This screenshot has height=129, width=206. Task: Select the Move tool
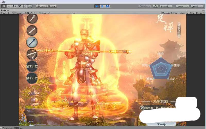point(9,6)
